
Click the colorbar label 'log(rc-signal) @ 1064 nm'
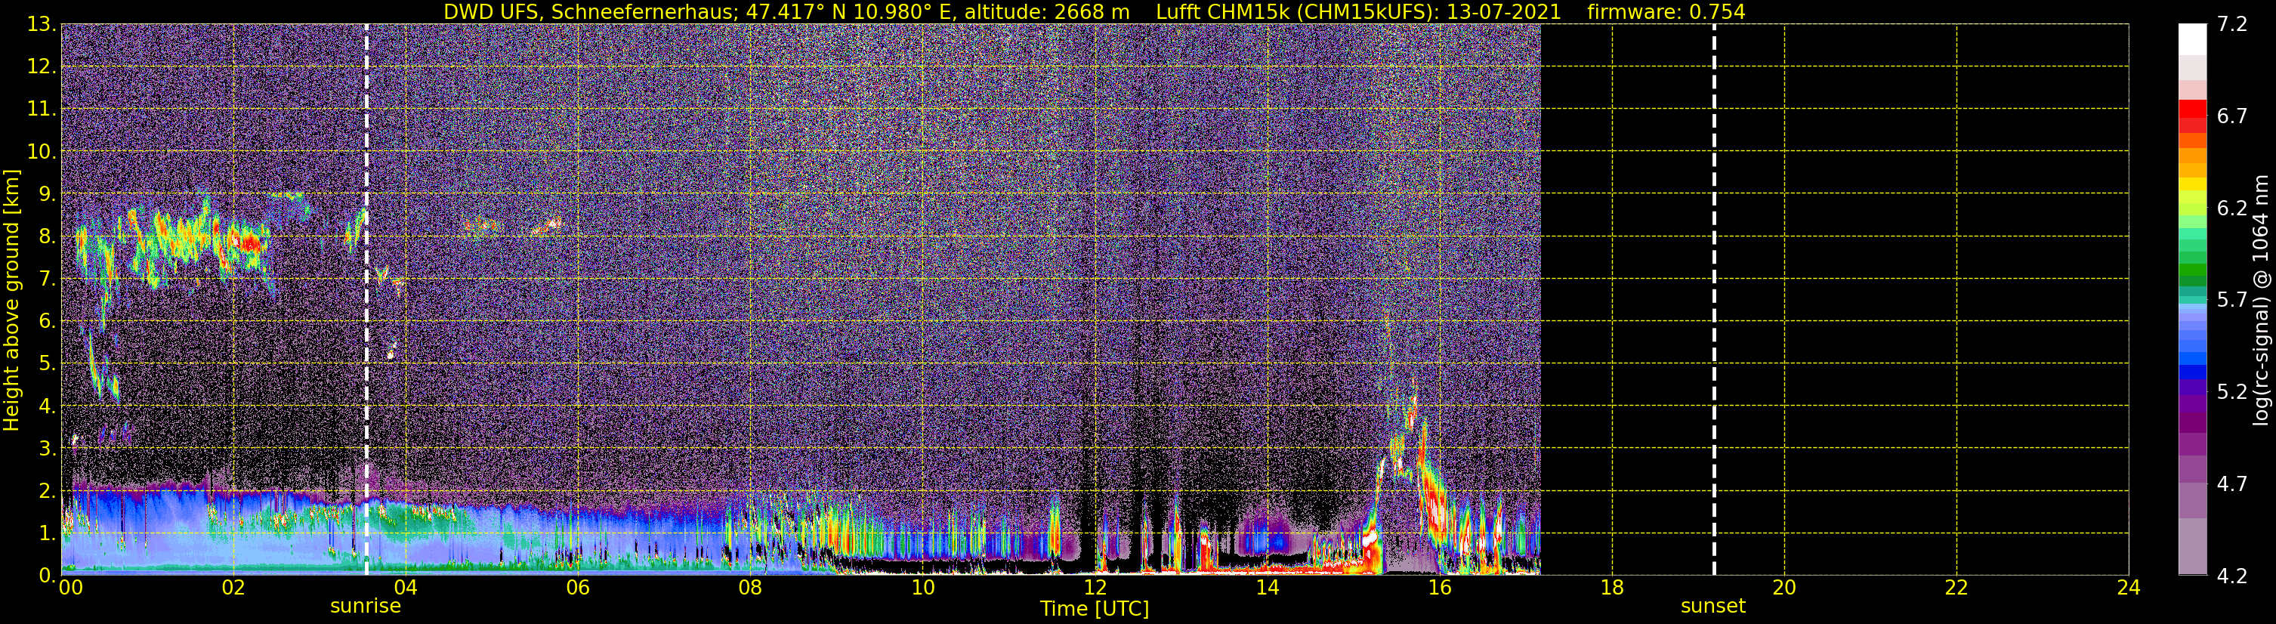[x=2259, y=300]
